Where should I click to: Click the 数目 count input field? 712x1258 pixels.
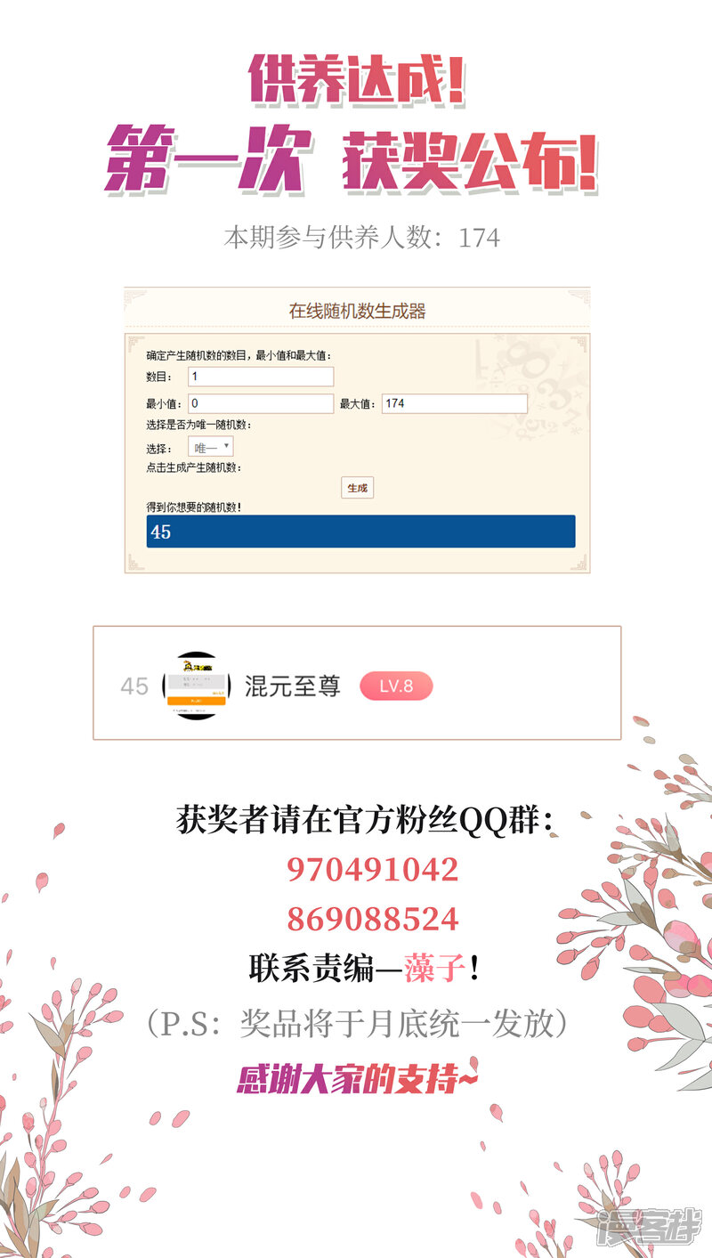point(261,377)
